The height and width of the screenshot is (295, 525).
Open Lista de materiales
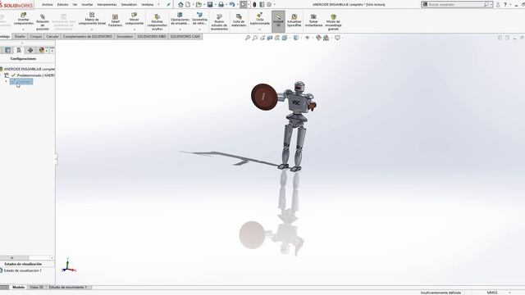(x=239, y=20)
